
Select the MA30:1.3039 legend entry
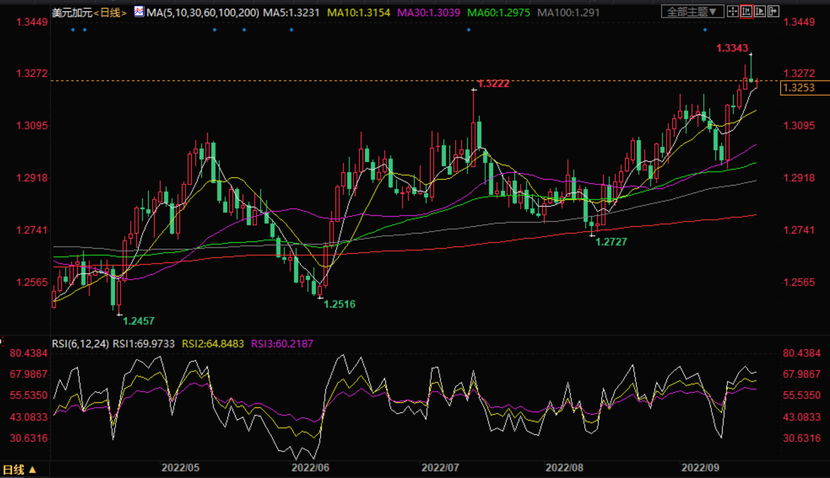coord(428,12)
